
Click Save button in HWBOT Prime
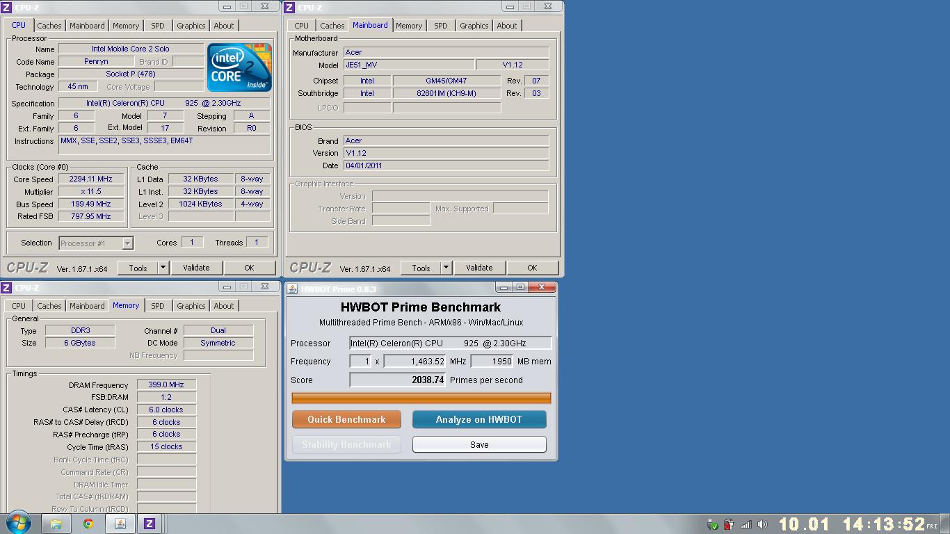[479, 444]
